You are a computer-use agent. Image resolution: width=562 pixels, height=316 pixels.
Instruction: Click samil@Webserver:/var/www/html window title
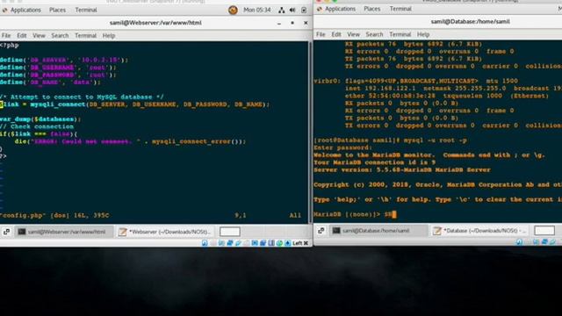coord(155,23)
